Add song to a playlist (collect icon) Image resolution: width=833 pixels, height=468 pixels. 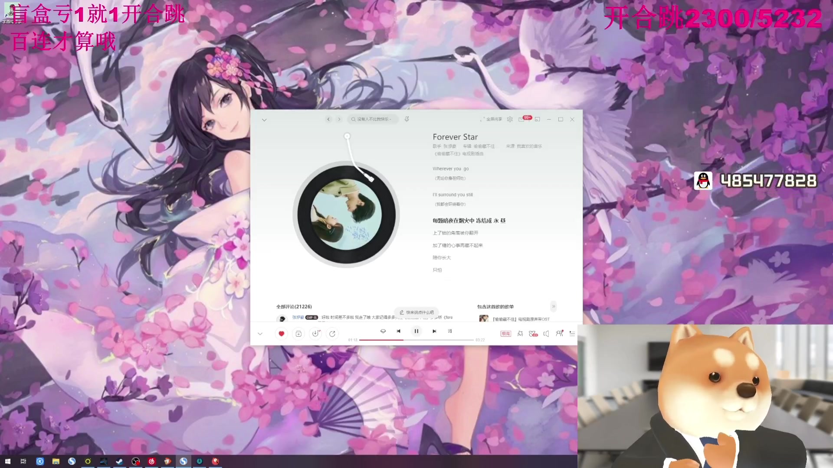298,334
